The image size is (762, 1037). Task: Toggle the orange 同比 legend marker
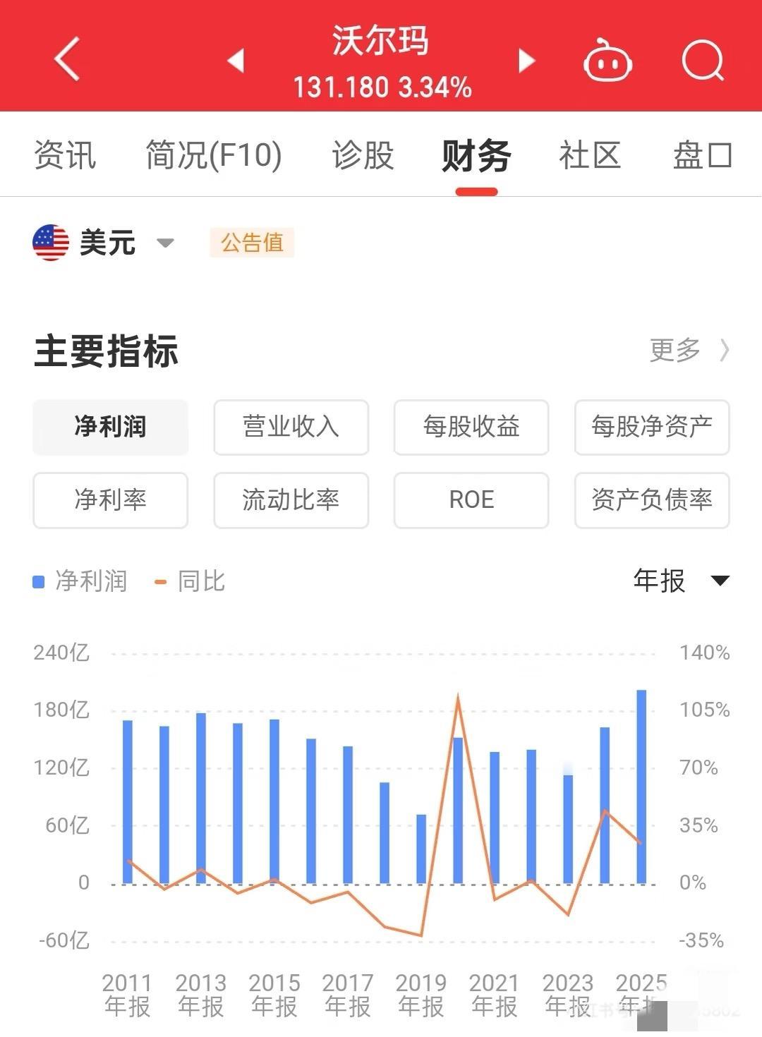coord(160,582)
